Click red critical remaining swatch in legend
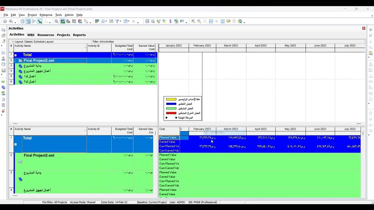Image resolution: width=374 pixels, height=210 pixels. pos(171,113)
